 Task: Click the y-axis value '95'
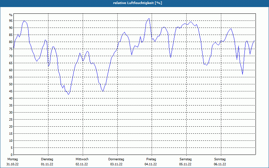click(11, 21)
